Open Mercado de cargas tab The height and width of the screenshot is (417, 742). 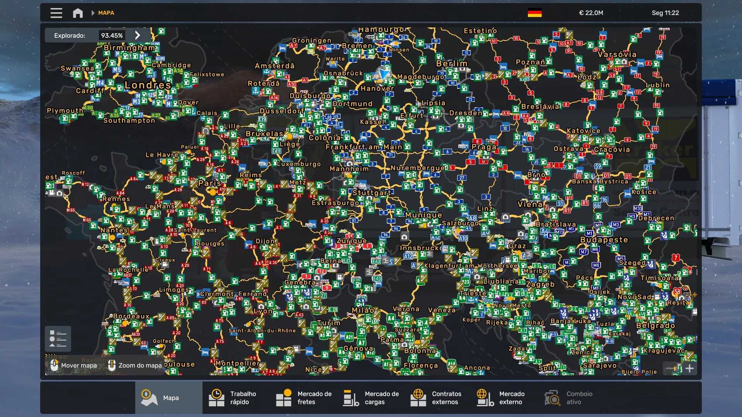(x=370, y=398)
